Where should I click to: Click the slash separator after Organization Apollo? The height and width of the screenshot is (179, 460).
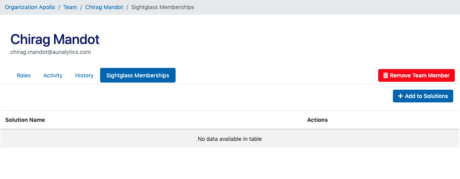click(59, 7)
